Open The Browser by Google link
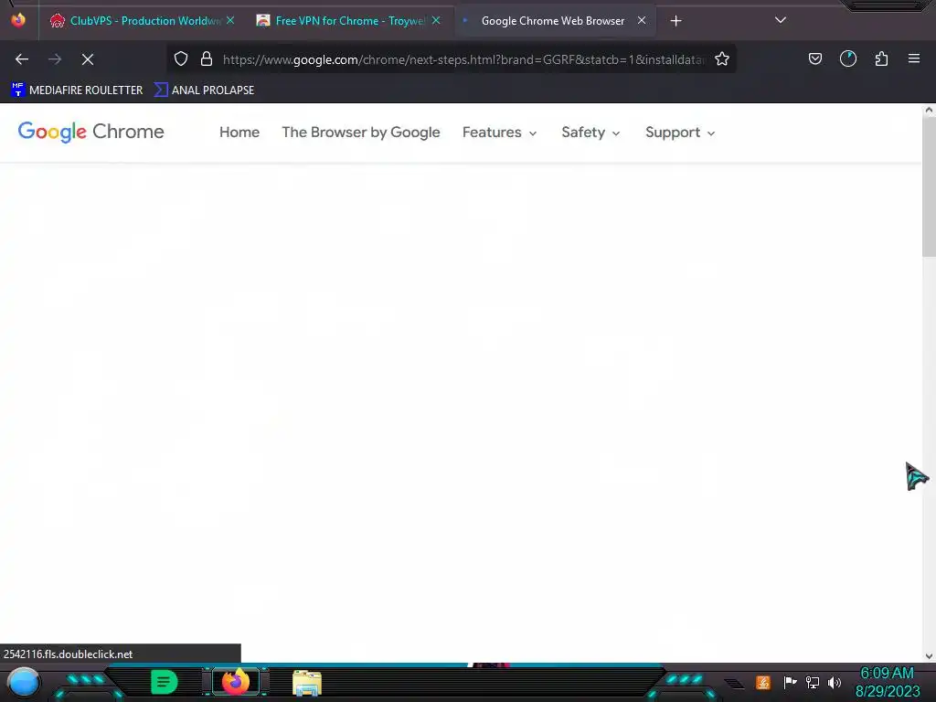The image size is (936, 702). click(x=361, y=133)
